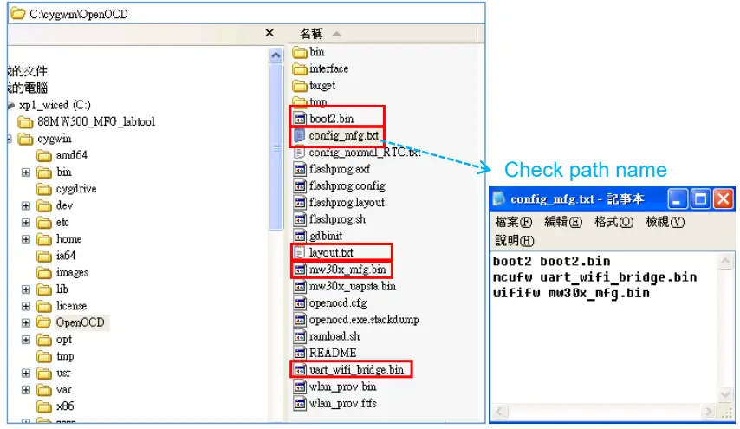Select xp1_wiced (C:) drive in tree

(x=55, y=105)
